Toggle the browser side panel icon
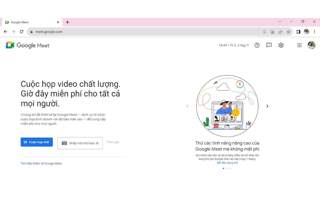 (x=298, y=32)
